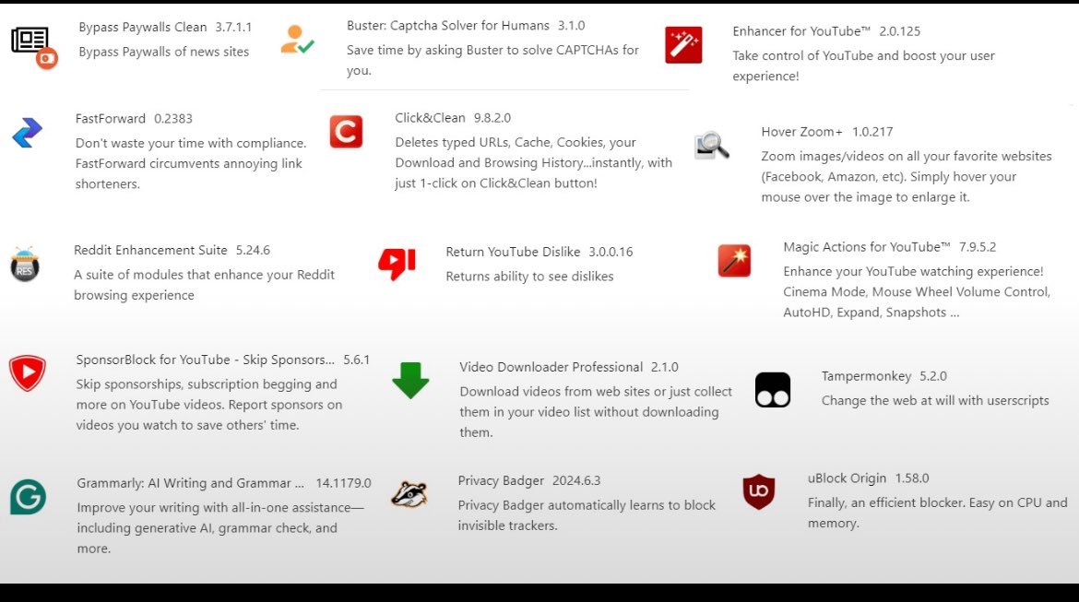
Task: Select the uBlock Origin extension name
Action: tap(848, 478)
